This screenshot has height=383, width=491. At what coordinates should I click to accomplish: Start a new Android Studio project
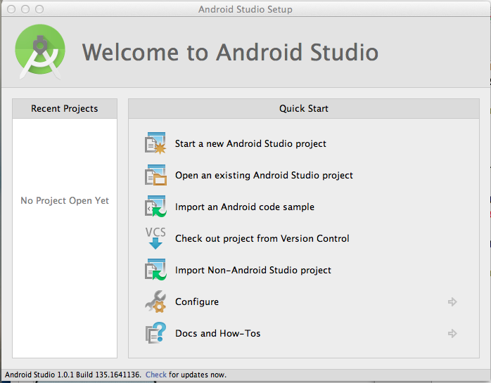coord(250,143)
